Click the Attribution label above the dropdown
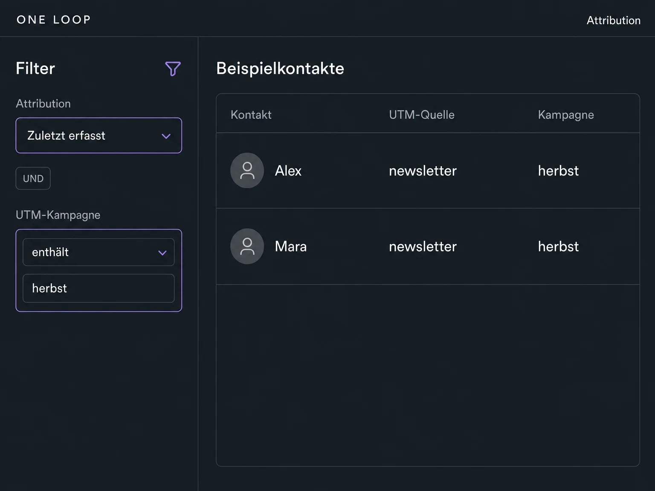The width and height of the screenshot is (655, 491). click(43, 104)
